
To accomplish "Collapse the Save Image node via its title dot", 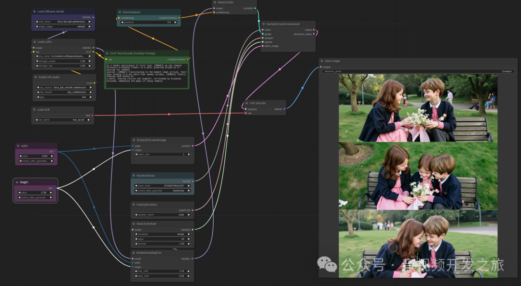I will pos(322,61).
